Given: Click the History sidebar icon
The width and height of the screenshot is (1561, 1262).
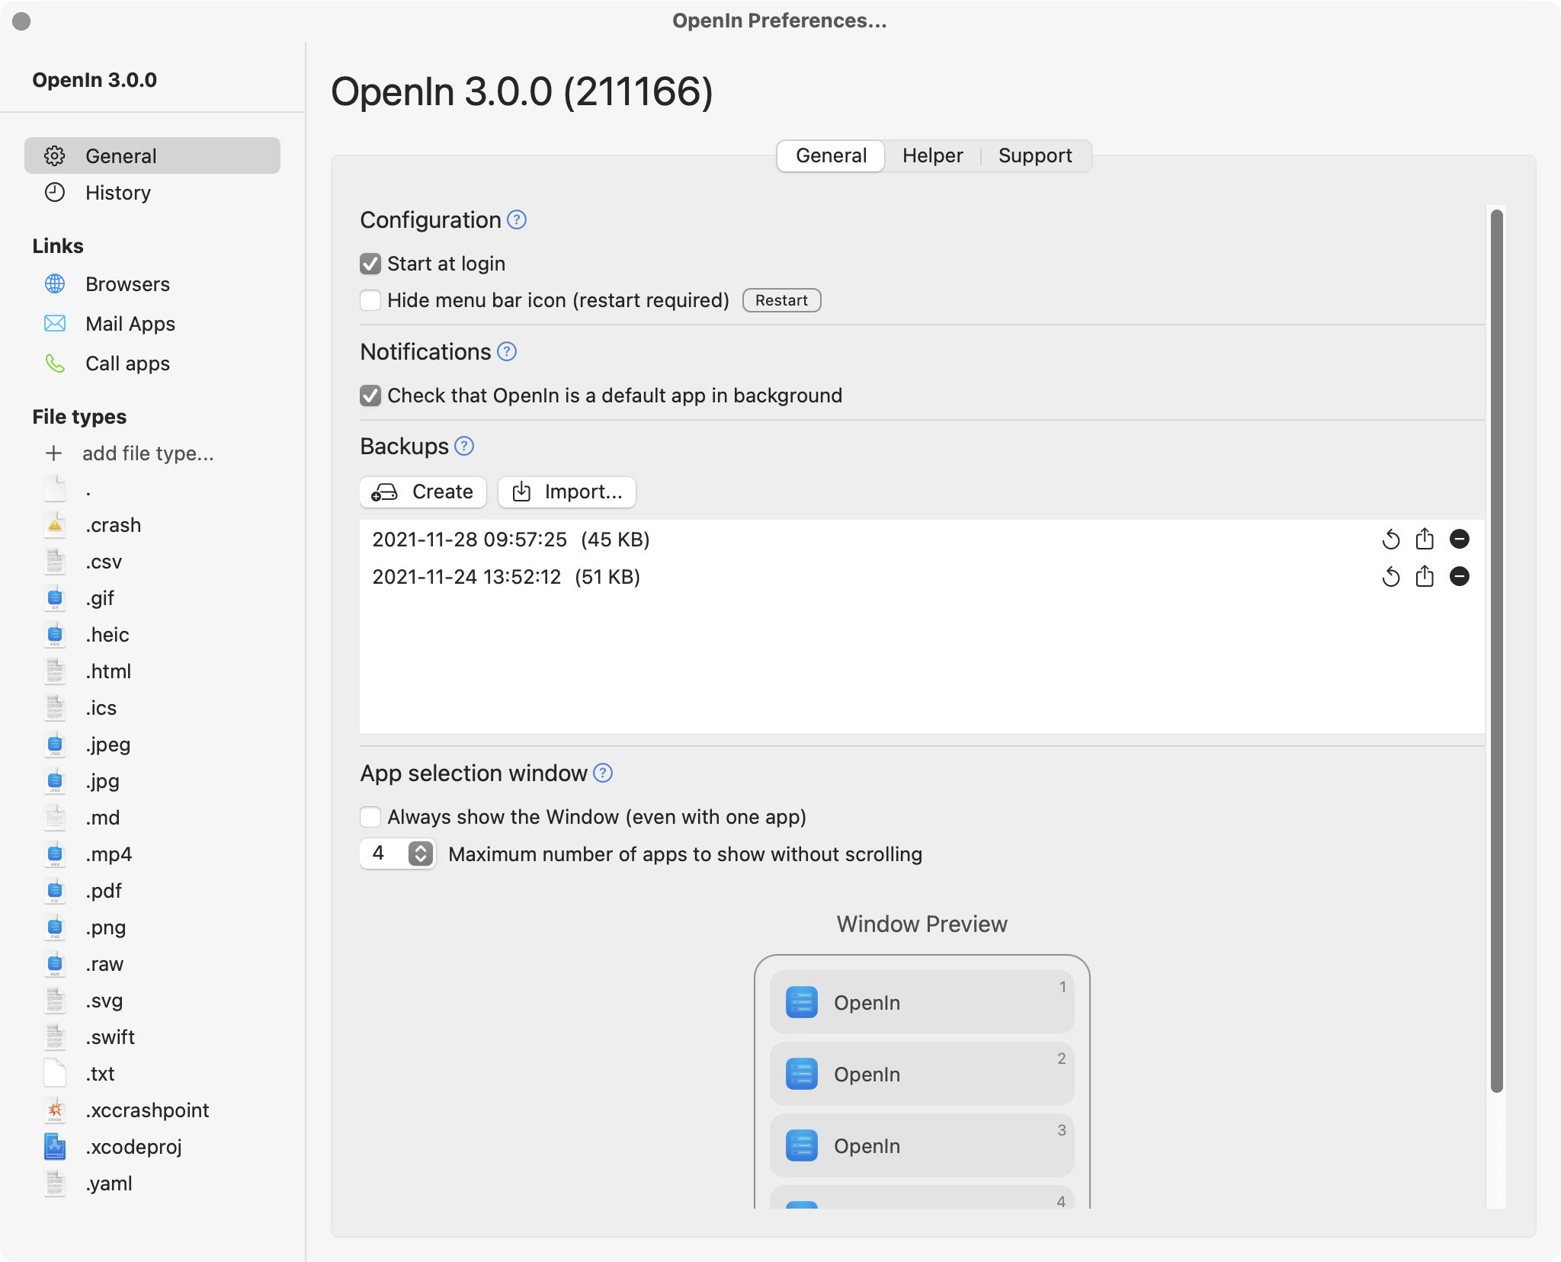Looking at the screenshot, I should pos(54,193).
